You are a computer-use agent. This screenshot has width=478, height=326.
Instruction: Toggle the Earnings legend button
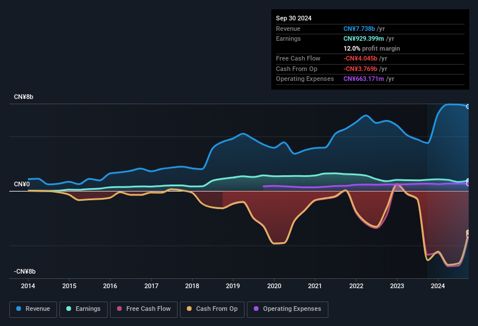[83, 309]
